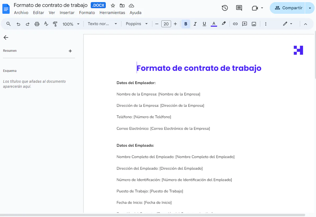Image resolution: width=316 pixels, height=217 pixels.
Task: Click the Undo icon
Action: [18, 24]
